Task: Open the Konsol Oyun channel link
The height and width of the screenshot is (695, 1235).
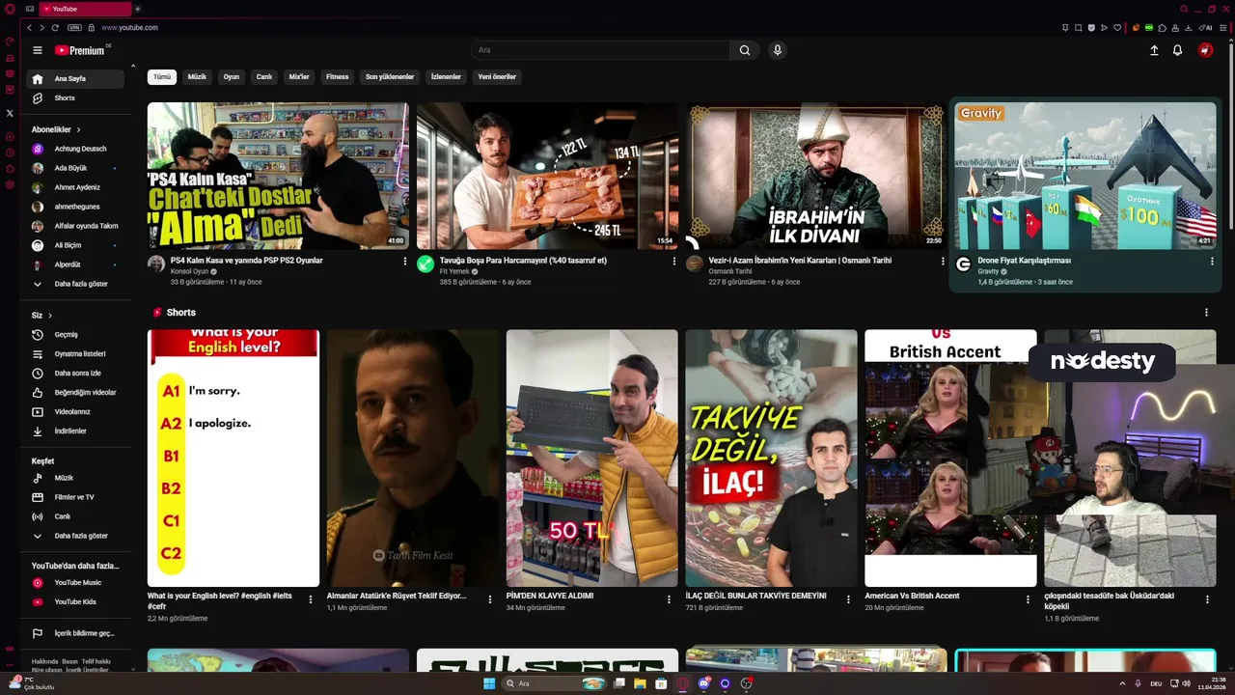Action: [188, 272]
